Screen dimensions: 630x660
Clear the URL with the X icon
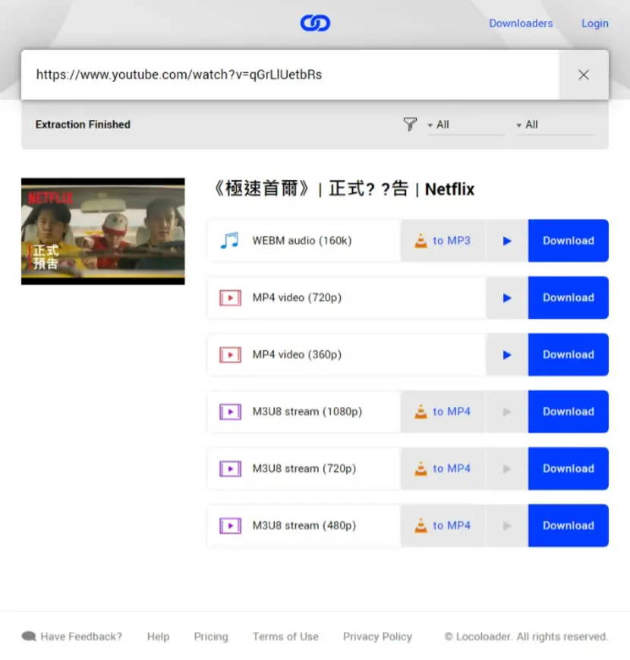point(583,75)
